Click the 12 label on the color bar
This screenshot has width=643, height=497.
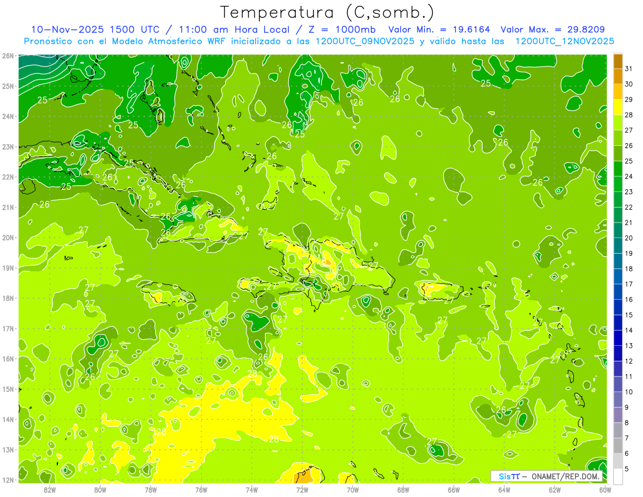629,361
